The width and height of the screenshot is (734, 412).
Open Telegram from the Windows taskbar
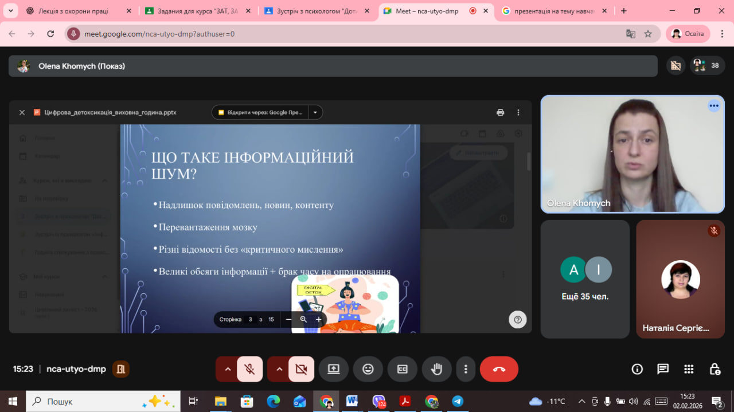click(x=458, y=401)
